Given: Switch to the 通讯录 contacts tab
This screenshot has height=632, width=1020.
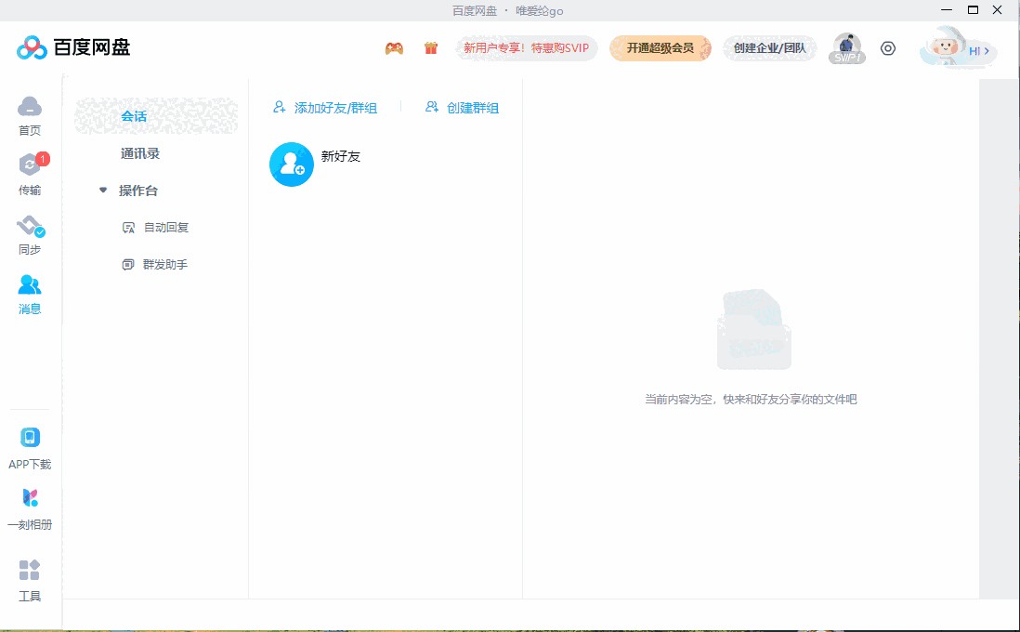Looking at the screenshot, I should point(142,153).
